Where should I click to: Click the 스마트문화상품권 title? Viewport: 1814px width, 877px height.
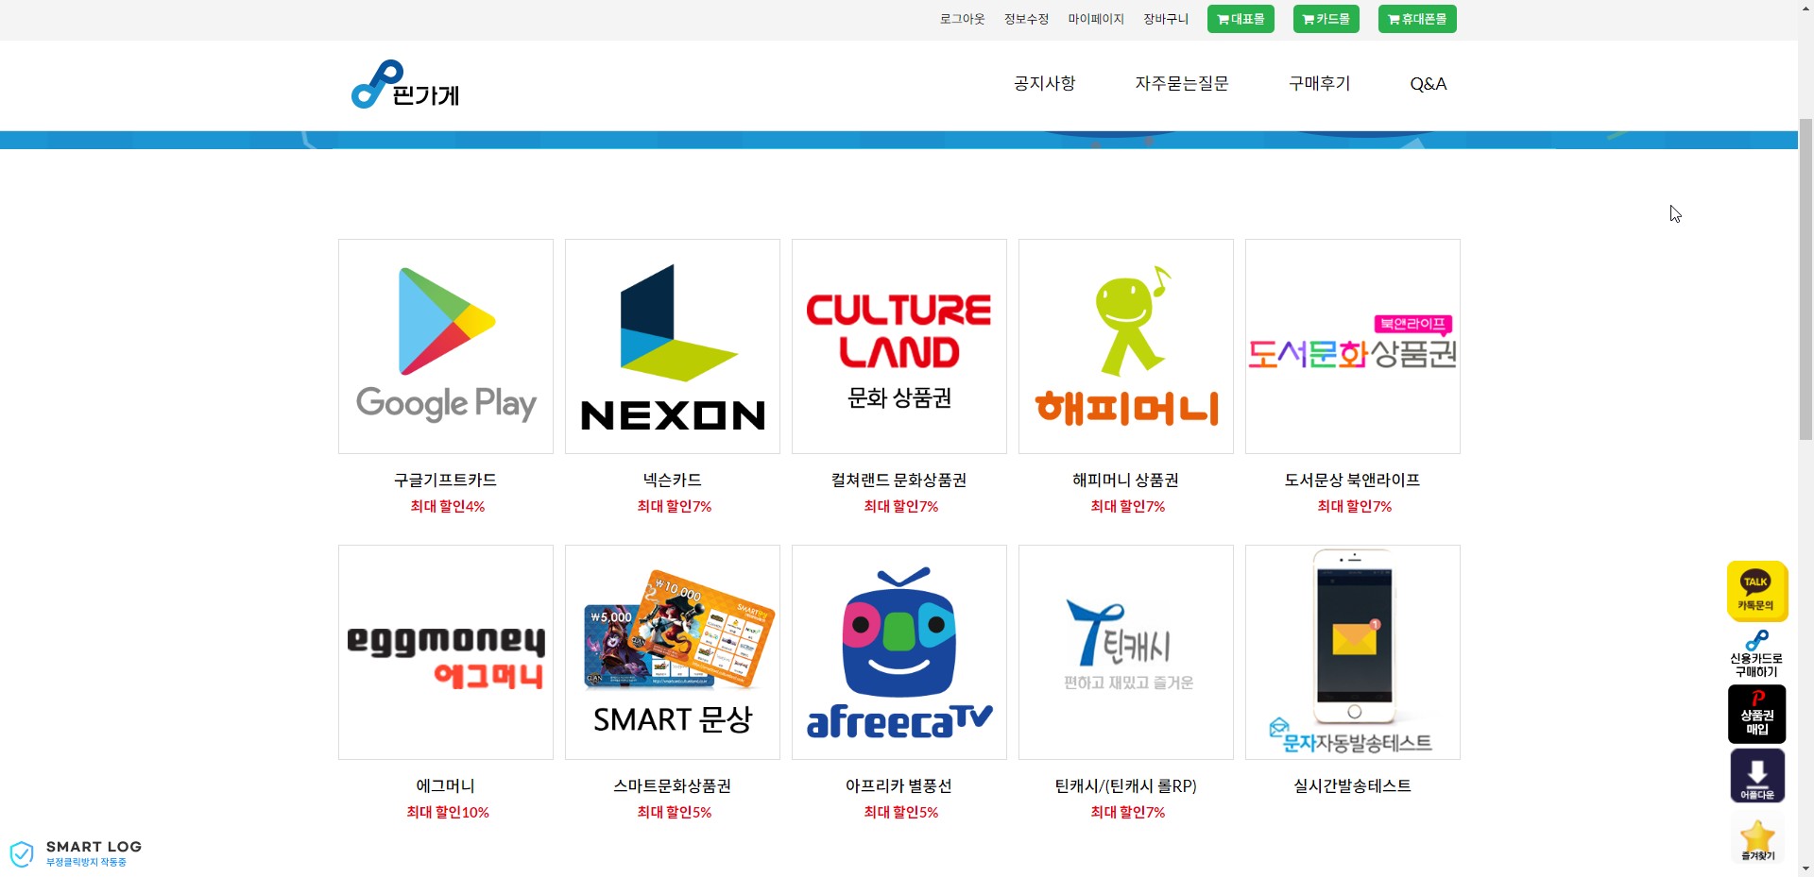click(673, 785)
